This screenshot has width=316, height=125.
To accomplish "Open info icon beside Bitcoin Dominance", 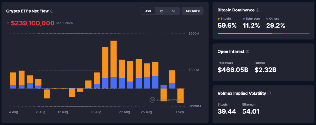I will [x=258, y=10].
